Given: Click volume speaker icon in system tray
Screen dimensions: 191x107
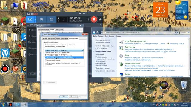Looking at the screenshot, I should [x=178, y=105].
